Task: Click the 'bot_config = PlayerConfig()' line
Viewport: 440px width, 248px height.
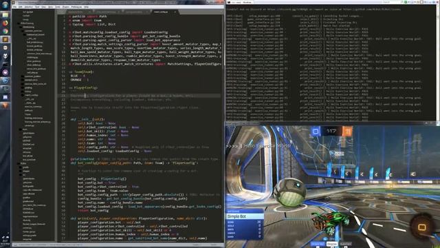Action: (x=102, y=179)
